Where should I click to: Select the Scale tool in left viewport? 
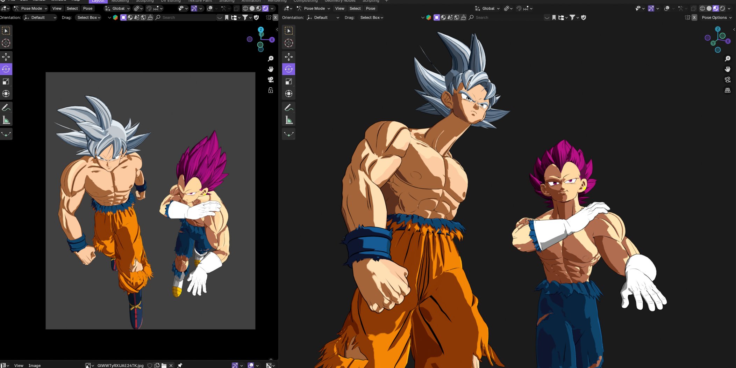click(6, 81)
